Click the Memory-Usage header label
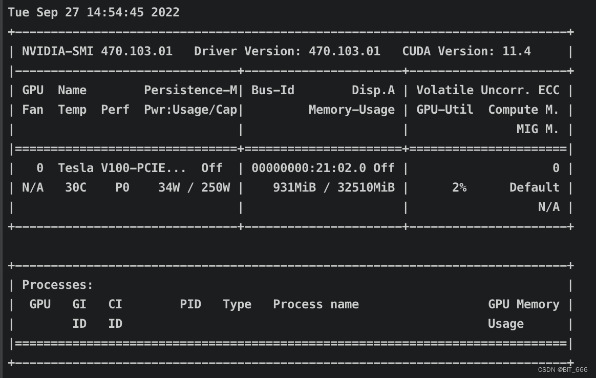The image size is (596, 378). point(352,110)
